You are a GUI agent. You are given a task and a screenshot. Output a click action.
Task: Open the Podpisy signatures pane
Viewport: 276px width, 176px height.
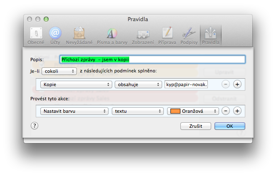click(189, 35)
